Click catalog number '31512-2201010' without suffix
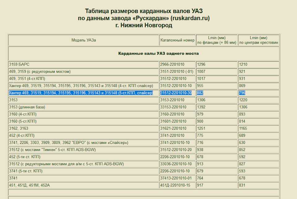 173,79
